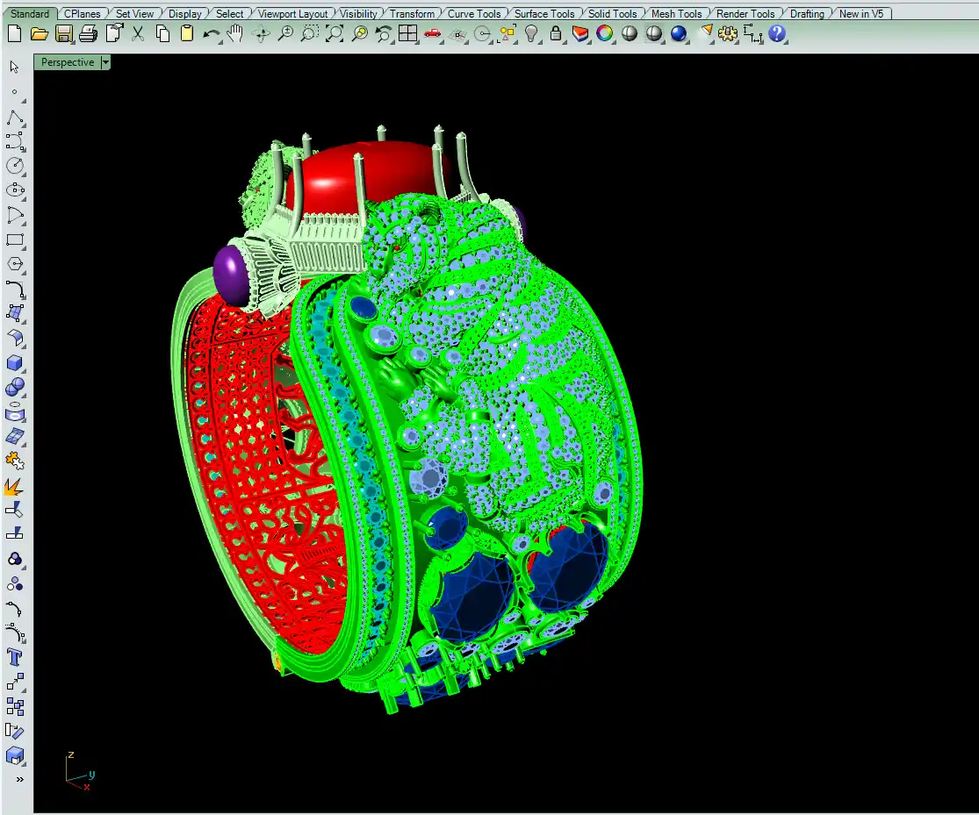Select the Polyline tool in sidebar
Image resolution: width=979 pixels, height=815 pixels.
pos(15,118)
